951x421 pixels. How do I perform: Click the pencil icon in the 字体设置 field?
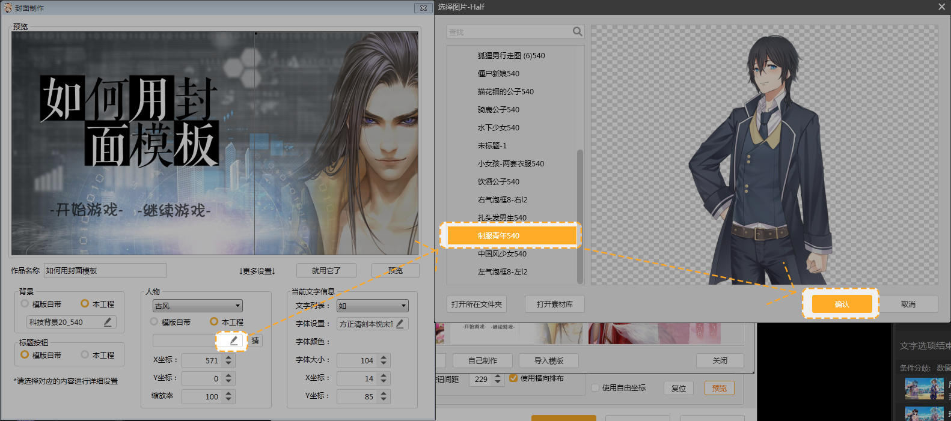point(400,324)
